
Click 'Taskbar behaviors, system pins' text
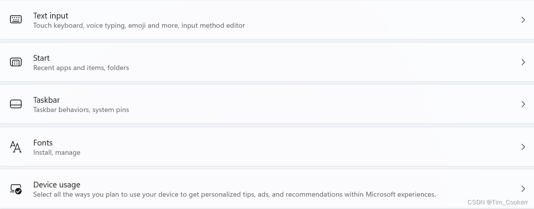pyautogui.click(x=81, y=110)
